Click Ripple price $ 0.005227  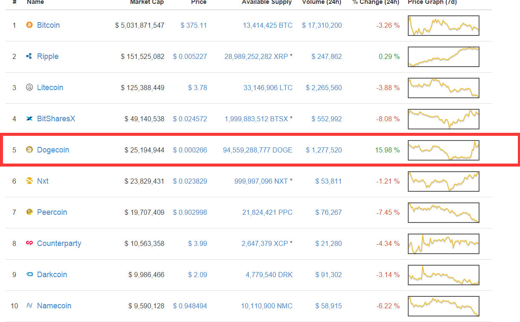[x=190, y=56]
